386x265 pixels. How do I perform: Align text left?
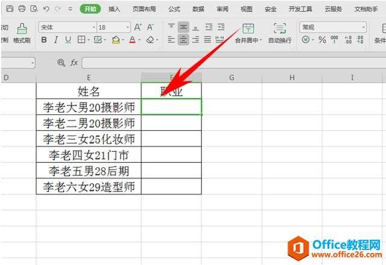pyautogui.click(x=171, y=40)
